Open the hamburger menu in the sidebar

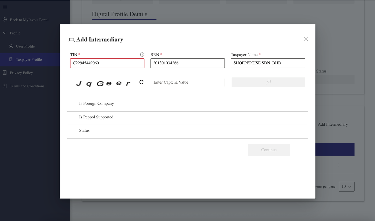[x=5, y=7]
